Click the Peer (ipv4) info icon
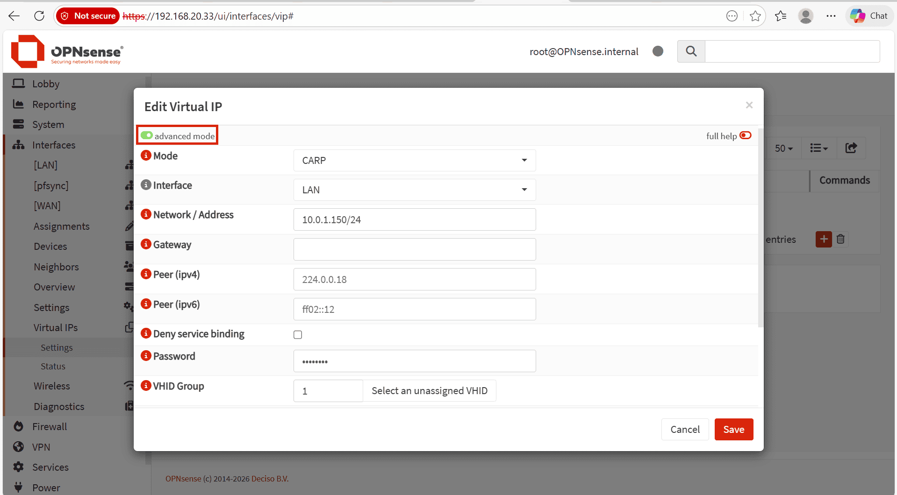This screenshot has width=897, height=495. point(146,274)
